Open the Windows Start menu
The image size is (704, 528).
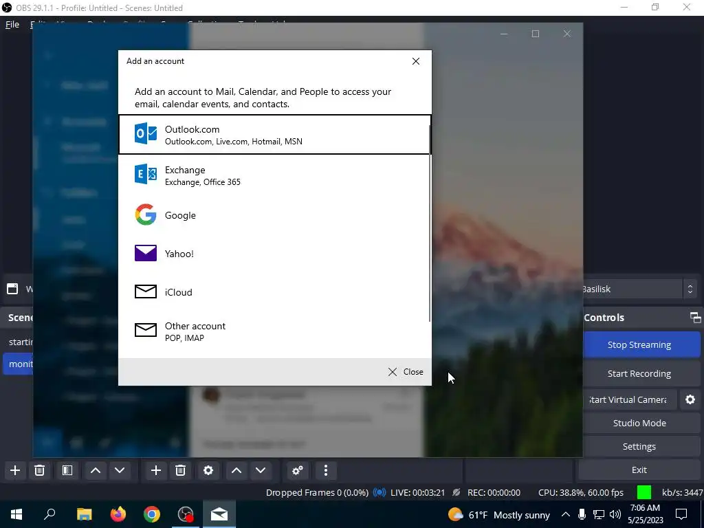tap(16, 514)
